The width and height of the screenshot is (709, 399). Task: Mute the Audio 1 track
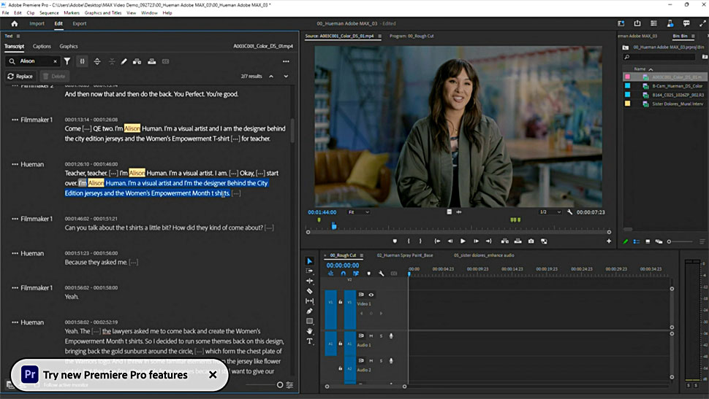tap(371, 336)
